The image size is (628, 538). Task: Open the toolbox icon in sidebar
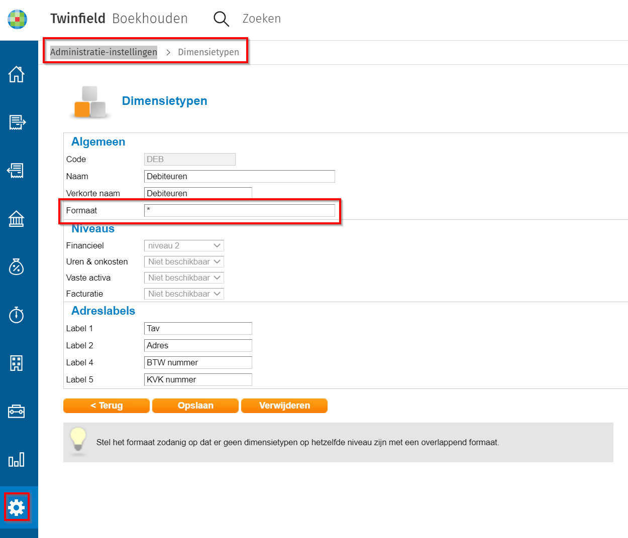pyautogui.click(x=17, y=412)
